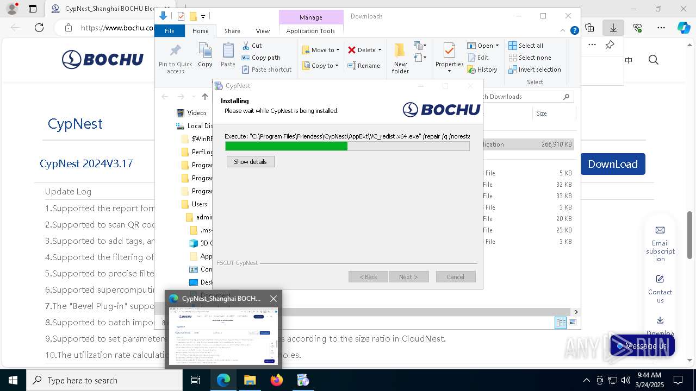696x391 pixels.
Task: Open the Easy access dropdown in ribbon
Action: tap(420, 58)
